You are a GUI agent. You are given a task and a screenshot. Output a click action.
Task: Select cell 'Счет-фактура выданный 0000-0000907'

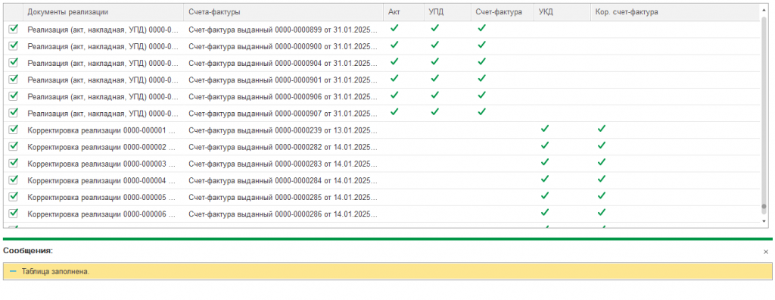coord(283,113)
